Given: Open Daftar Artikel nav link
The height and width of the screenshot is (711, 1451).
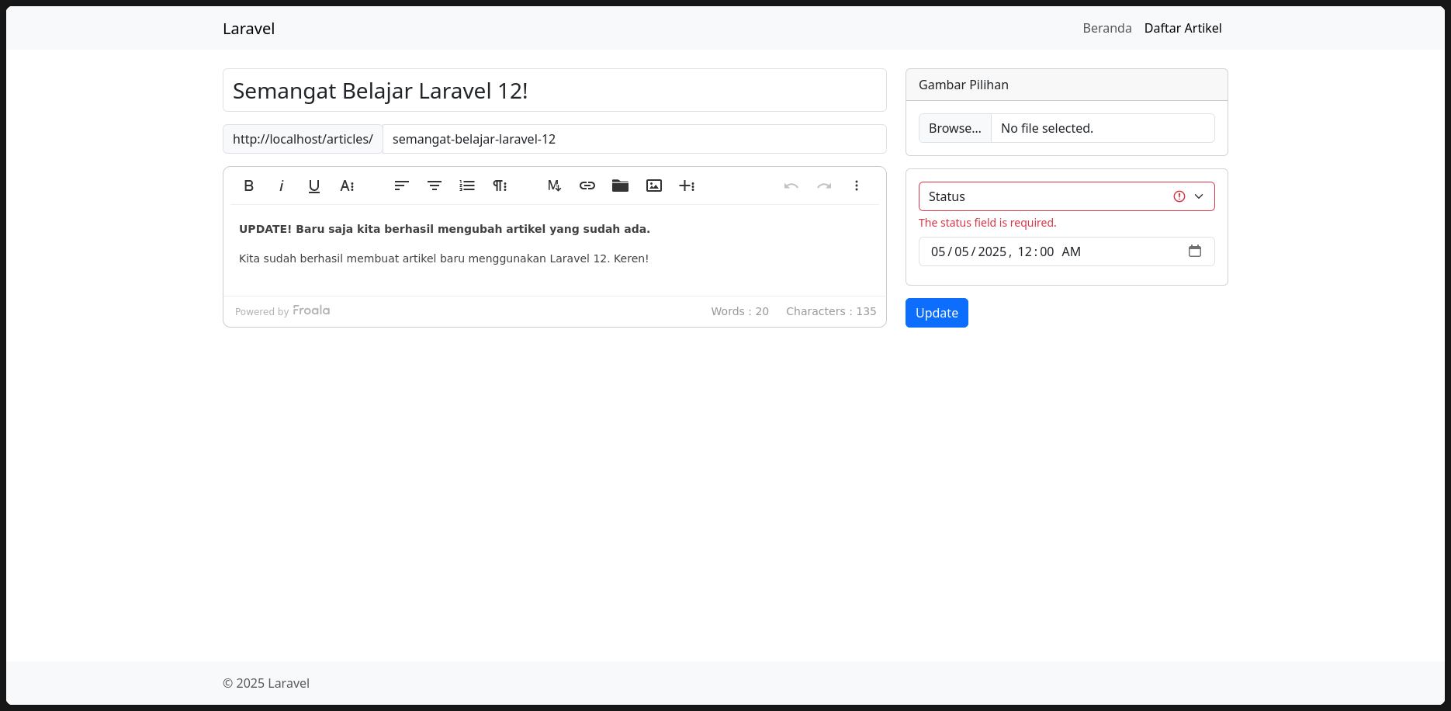Looking at the screenshot, I should 1183,28.
